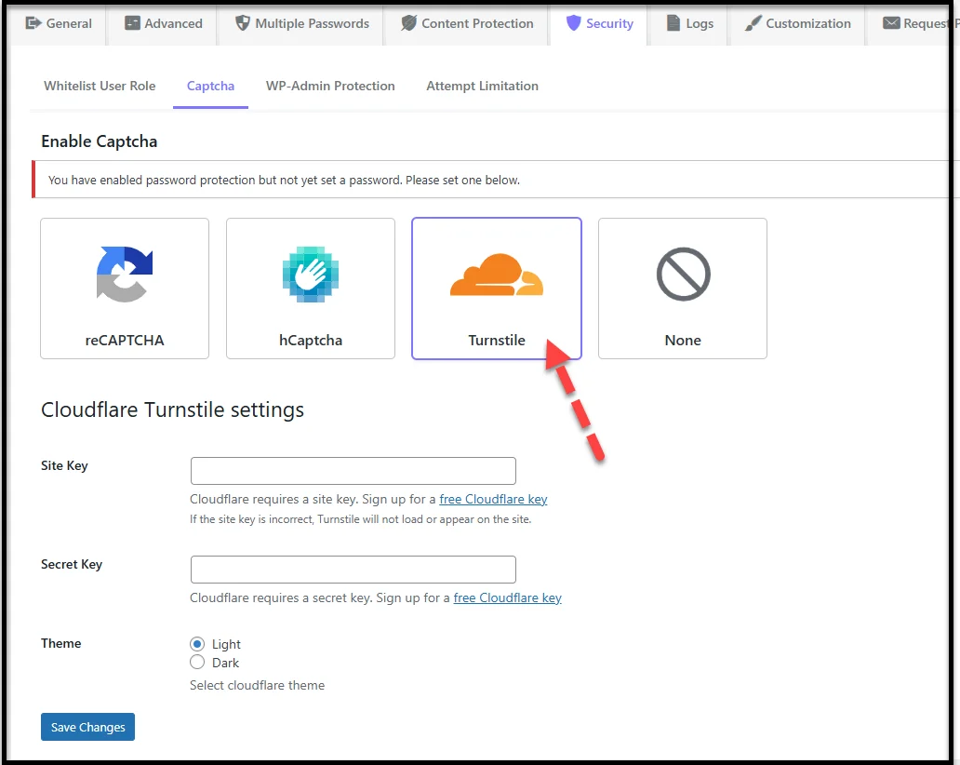This screenshot has height=765, width=960.
Task: Open the free Cloudflare key link
Action: (x=493, y=499)
